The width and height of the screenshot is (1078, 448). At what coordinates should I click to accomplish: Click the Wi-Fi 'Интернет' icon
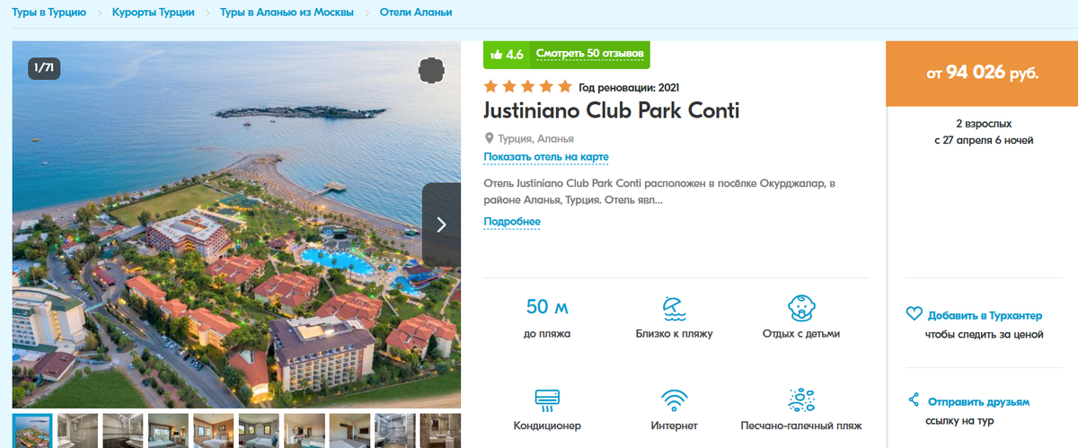[x=674, y=399]
